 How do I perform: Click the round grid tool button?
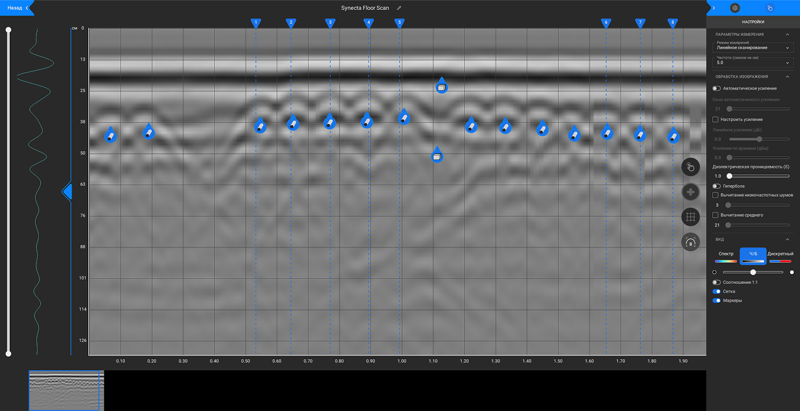pos(690,217)
